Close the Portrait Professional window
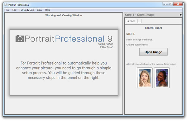The image size is (187, 121). 178,4
